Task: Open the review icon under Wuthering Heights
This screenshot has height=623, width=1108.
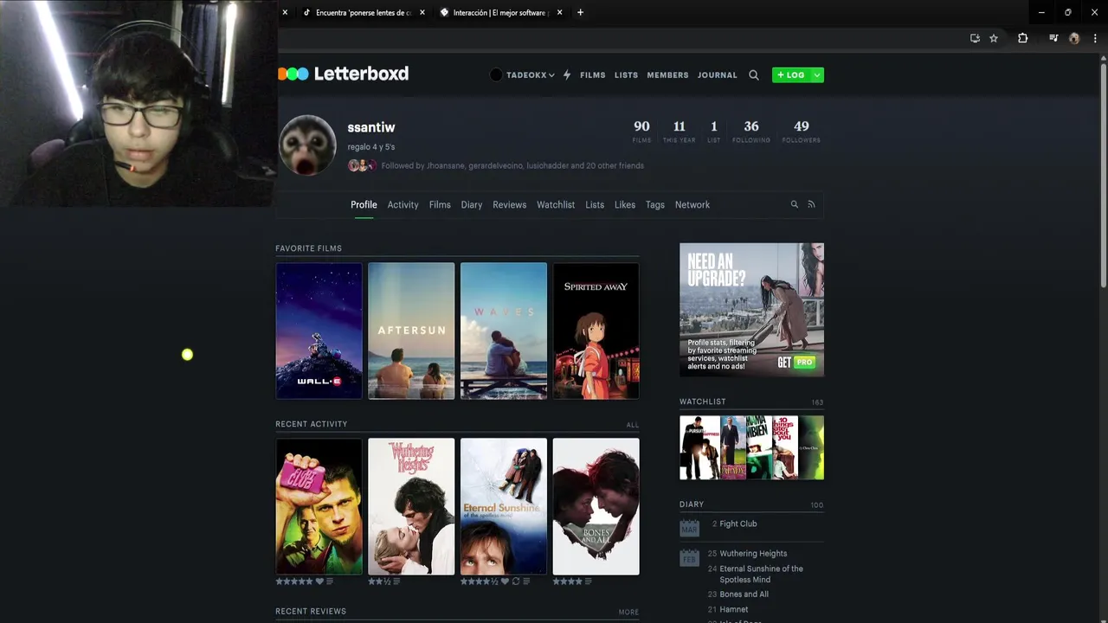Action: pos(396,581)
